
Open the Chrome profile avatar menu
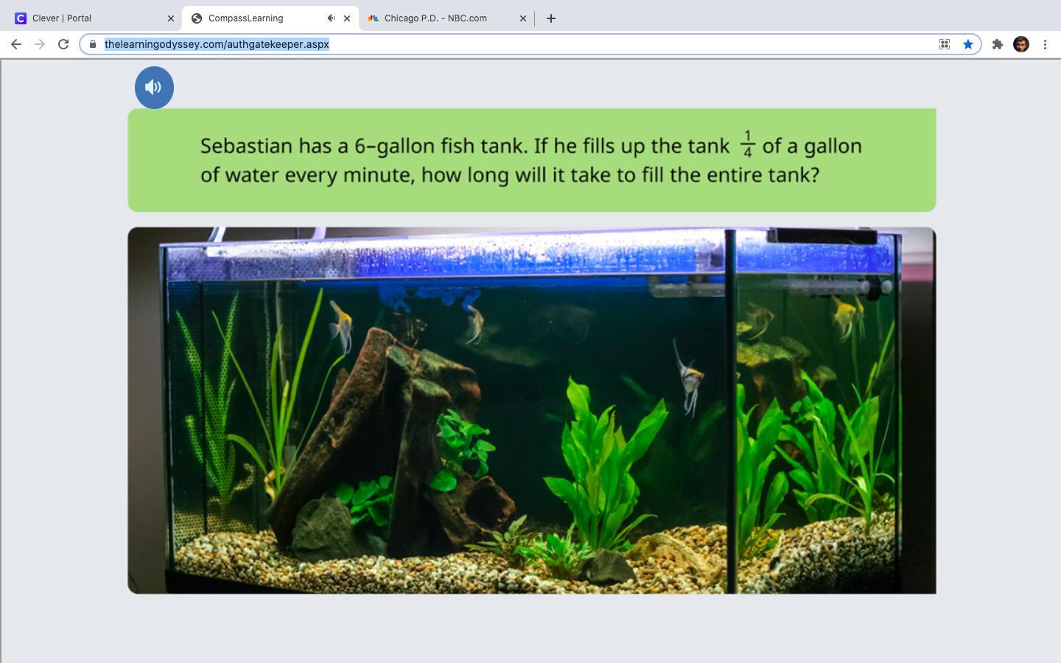click(1021, 44)
